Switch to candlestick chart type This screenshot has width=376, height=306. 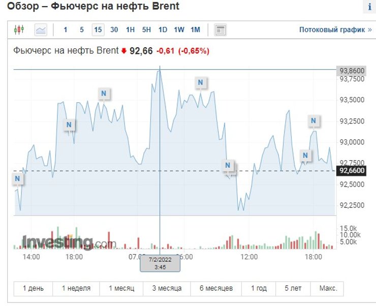[19, 29]
